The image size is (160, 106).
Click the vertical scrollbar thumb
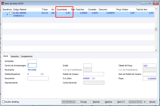(x=156, y=29)
